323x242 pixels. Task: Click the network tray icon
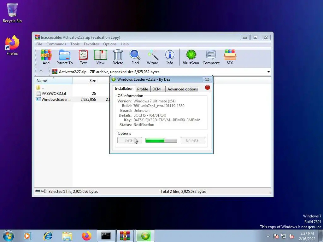click(x=284, y=236)
